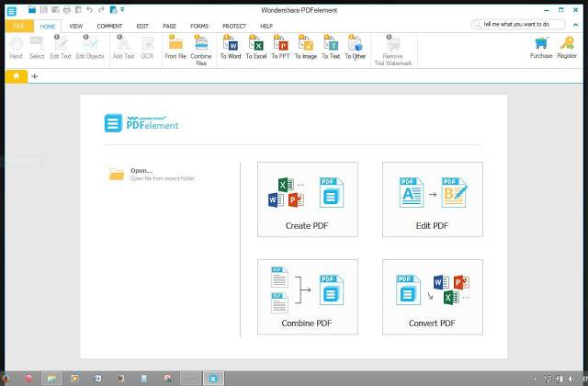Create PDF From File icon

(175, 48)
